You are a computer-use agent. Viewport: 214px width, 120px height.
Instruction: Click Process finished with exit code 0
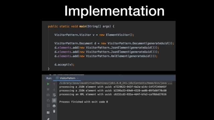click(84, 102)
